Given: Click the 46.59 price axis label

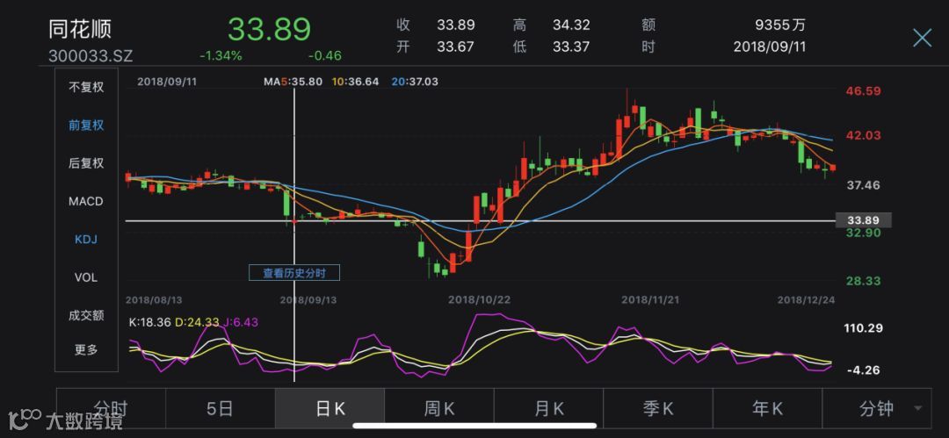Looking at the screenshot, I should pyautogui.click(x=863, y=91).
